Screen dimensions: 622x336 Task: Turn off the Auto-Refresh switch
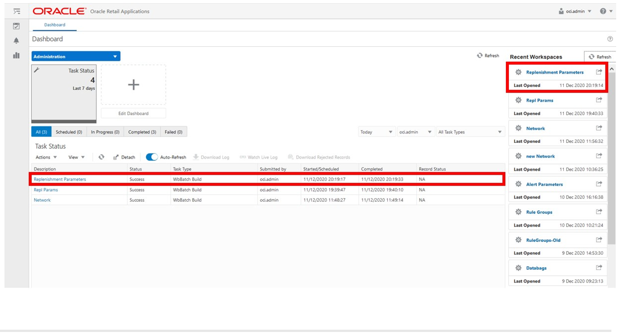[152, 157]
